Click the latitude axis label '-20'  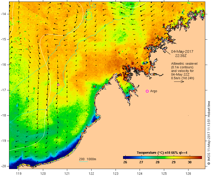coord(3,166)
